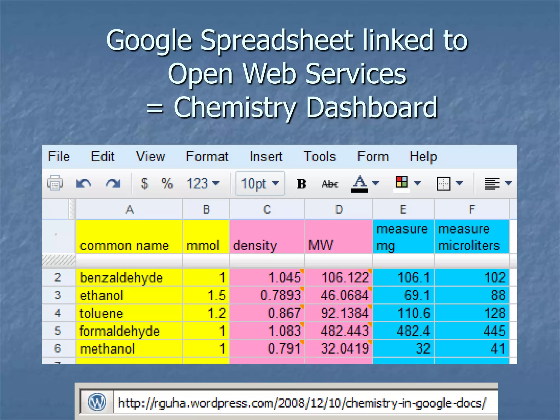560x420 pixels.
Task: Toggle strikethrough with the Abc icon
Action: 330,184
